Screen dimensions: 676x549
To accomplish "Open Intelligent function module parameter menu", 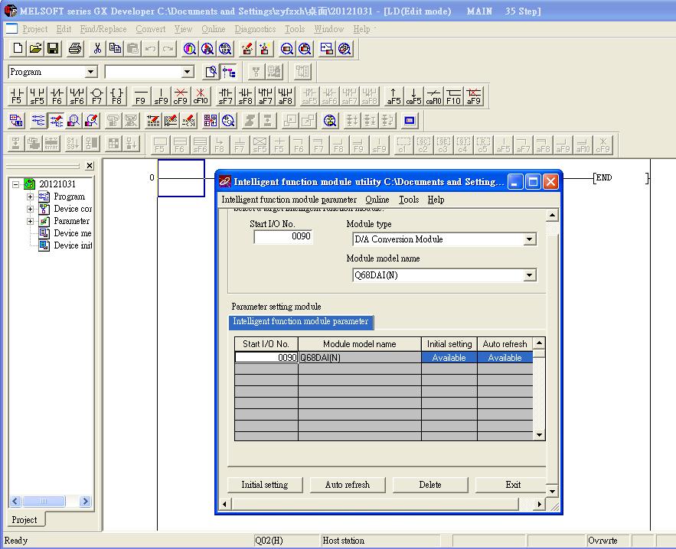I will tap(289, 200).
